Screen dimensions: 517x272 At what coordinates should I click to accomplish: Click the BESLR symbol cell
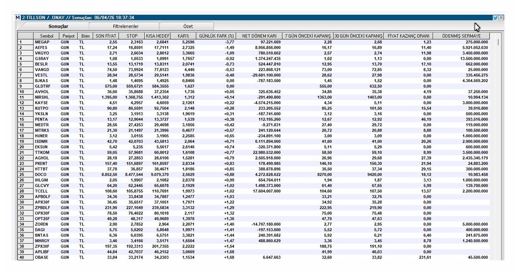(x=47, y=65)
